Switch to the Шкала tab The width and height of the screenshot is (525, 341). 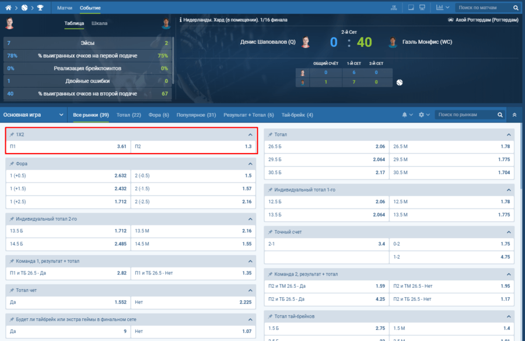tap(100, 24)
